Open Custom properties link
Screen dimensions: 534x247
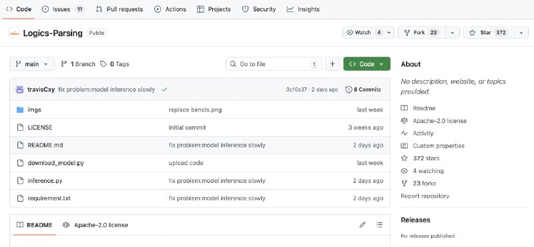click(x=433, y=146)
